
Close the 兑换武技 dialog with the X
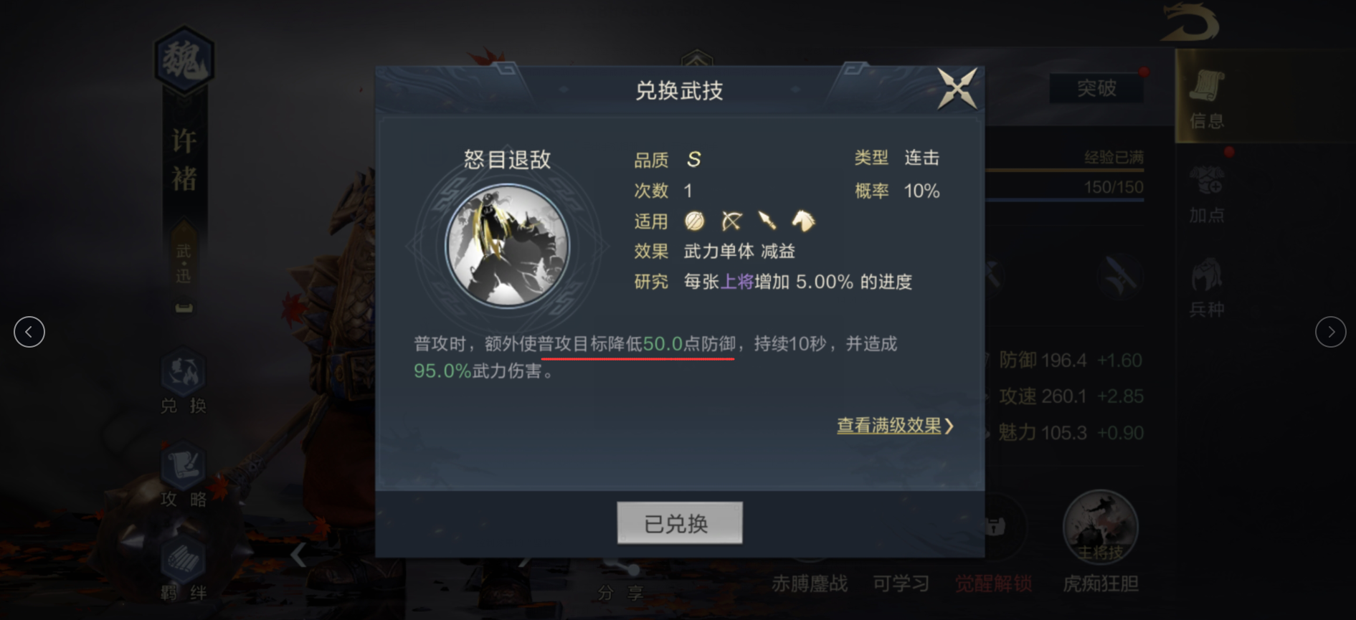(957, 89)
